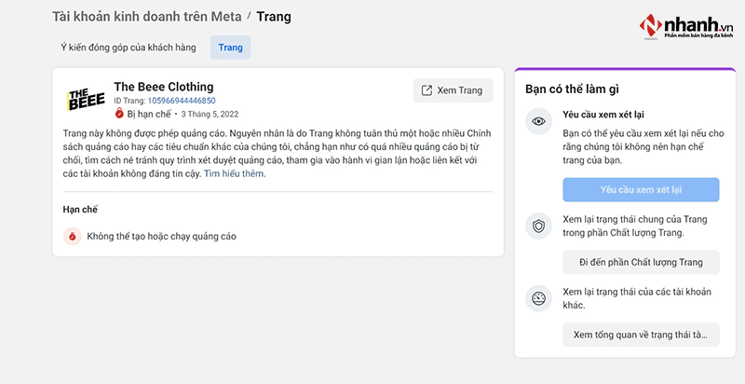Click the Hạn chế section heading

(80, 210)
